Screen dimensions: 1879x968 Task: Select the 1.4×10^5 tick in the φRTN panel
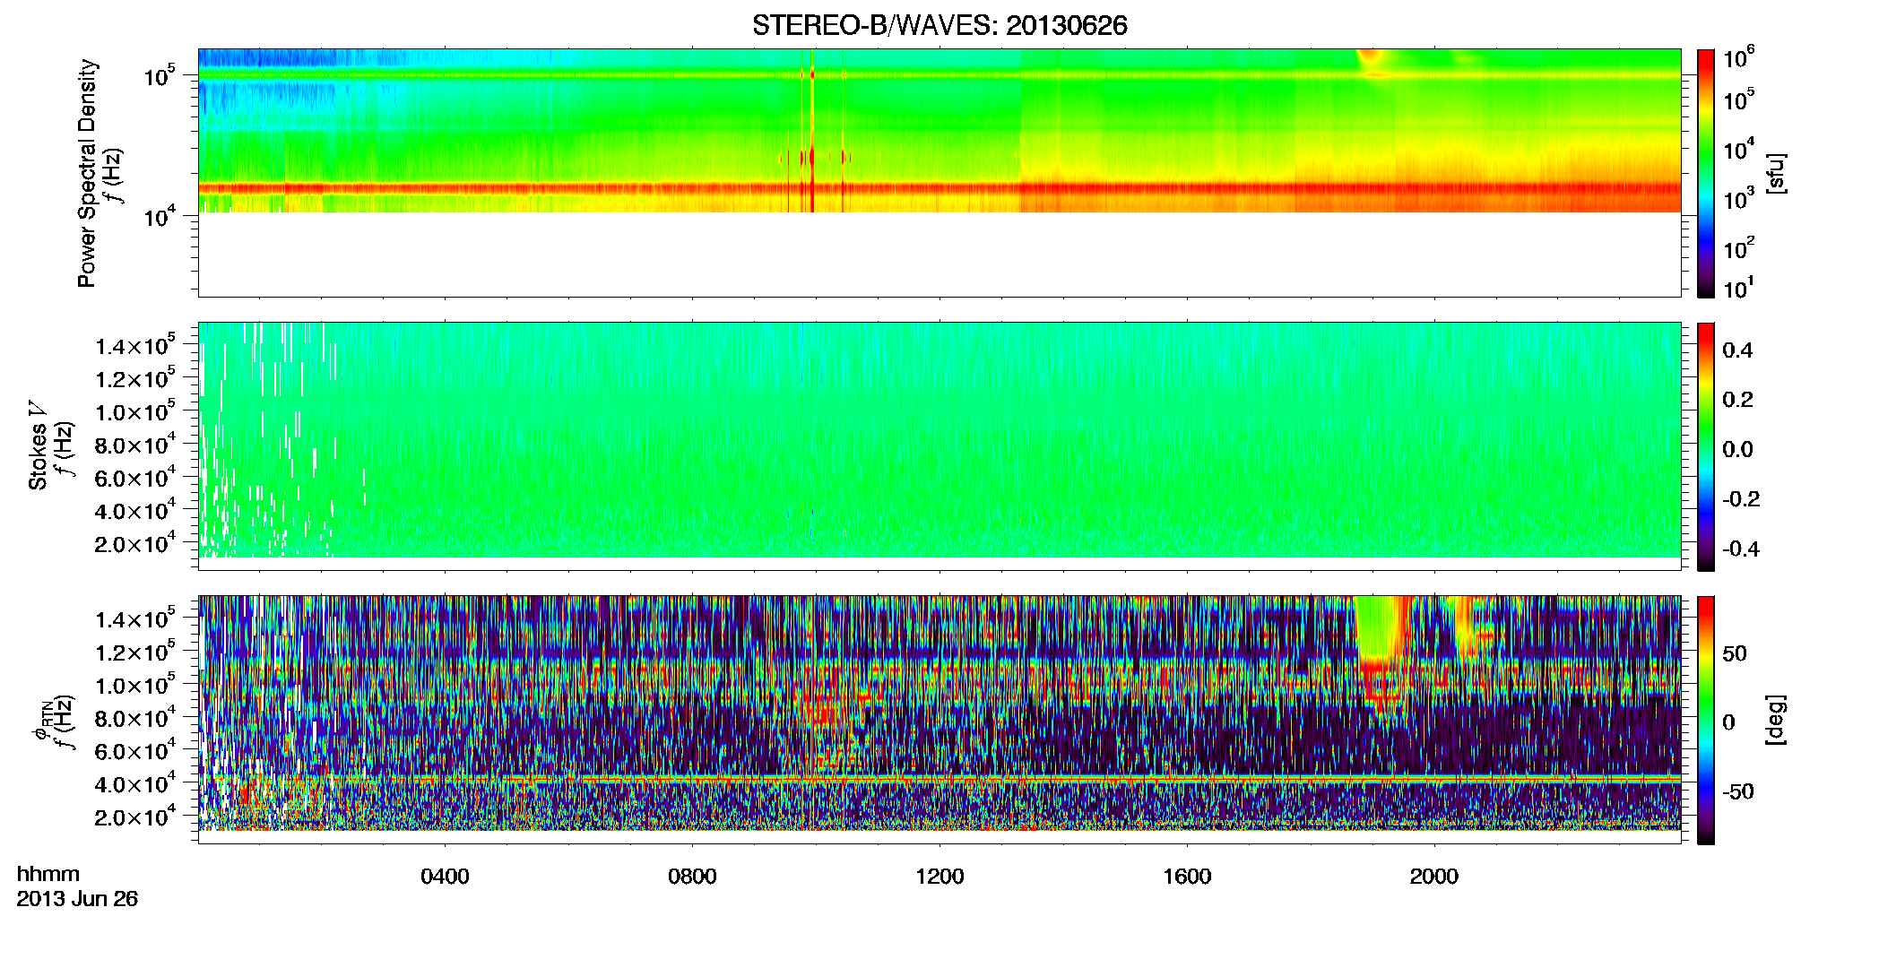tap(135, 619)
